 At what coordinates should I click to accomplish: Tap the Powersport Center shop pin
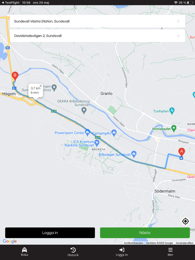coord(87,132)
